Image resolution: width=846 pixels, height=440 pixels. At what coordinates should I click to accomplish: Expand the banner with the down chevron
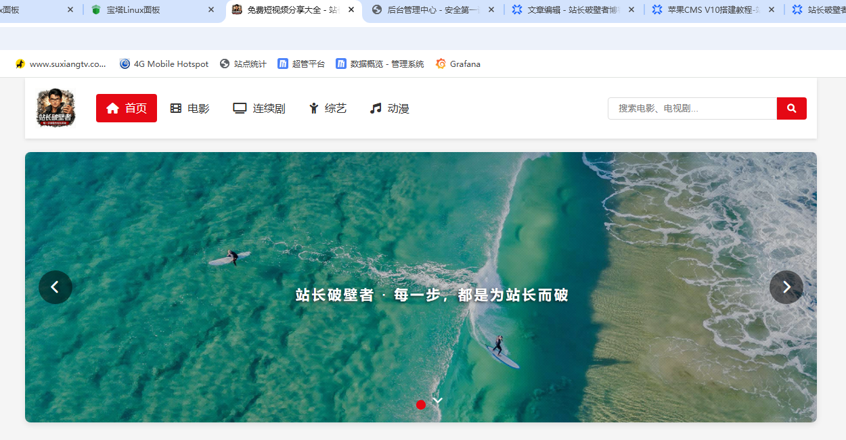pyautogui.click(x=437, y=400)
